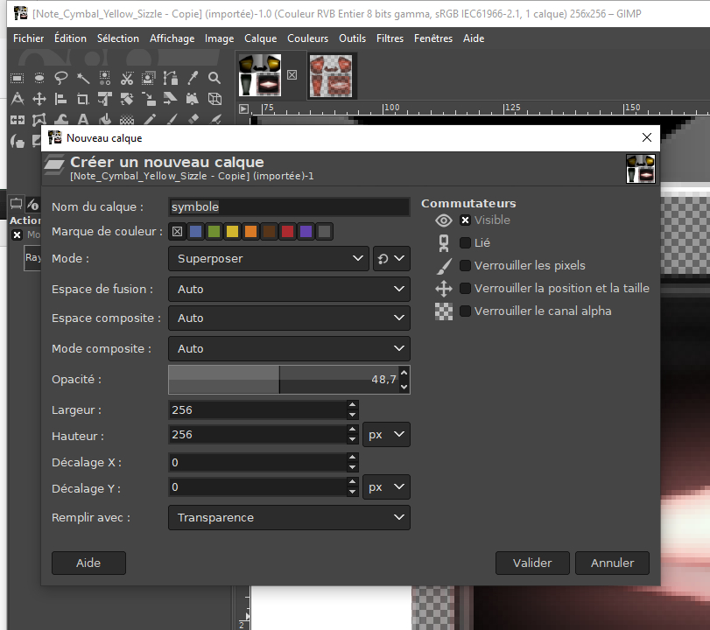Open the Fichier menu
710x630 pixels.
pyautogui.click(x=29, y=38)
